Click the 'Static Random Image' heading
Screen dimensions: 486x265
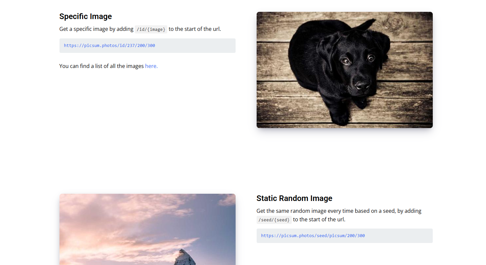(x=294, y=198)
